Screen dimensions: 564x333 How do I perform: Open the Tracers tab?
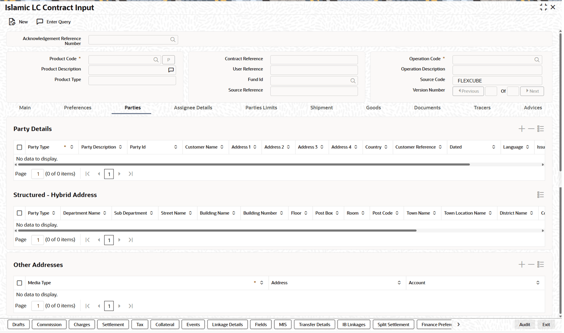pyautogui.click(x=482, y=108)
